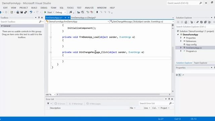Image resolution: width=215 pixels, height=121 pixels.
Task: Collapse the General toolbox group
Action: 2,26
